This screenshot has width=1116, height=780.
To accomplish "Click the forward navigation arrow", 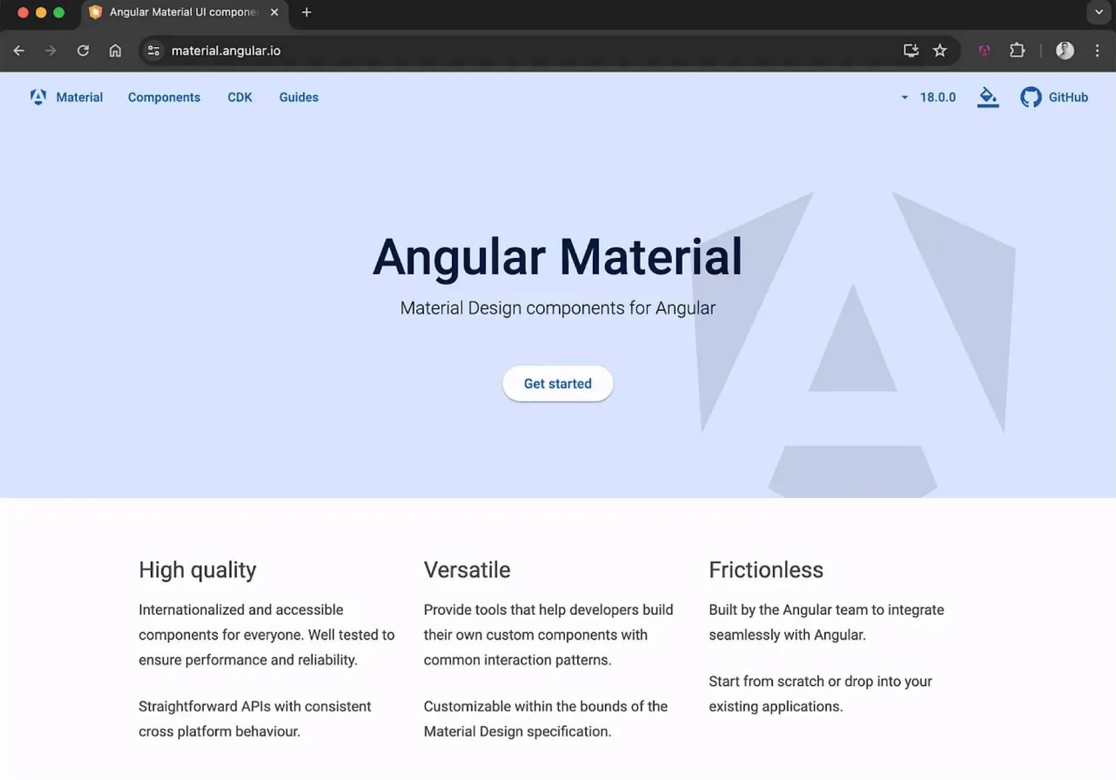I will tap(51, 51).
